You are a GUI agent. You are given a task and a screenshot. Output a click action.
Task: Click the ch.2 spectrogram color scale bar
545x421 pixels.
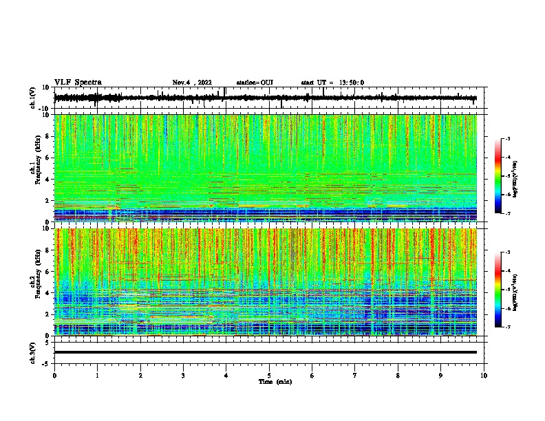pos(498,290)
